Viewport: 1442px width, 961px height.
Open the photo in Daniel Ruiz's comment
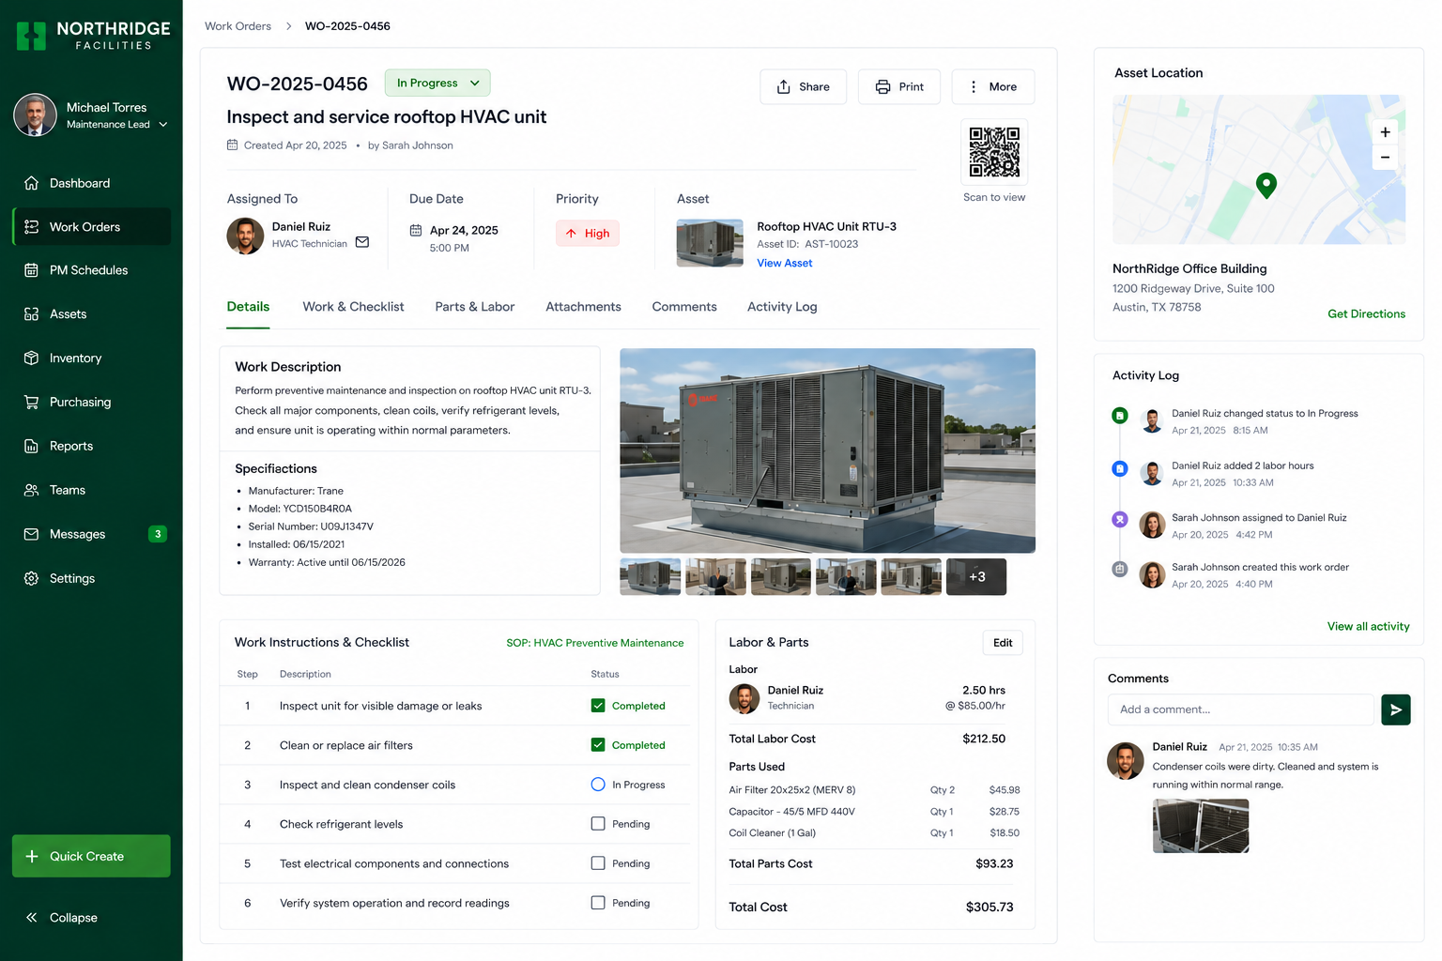[x=1201, y=826]
